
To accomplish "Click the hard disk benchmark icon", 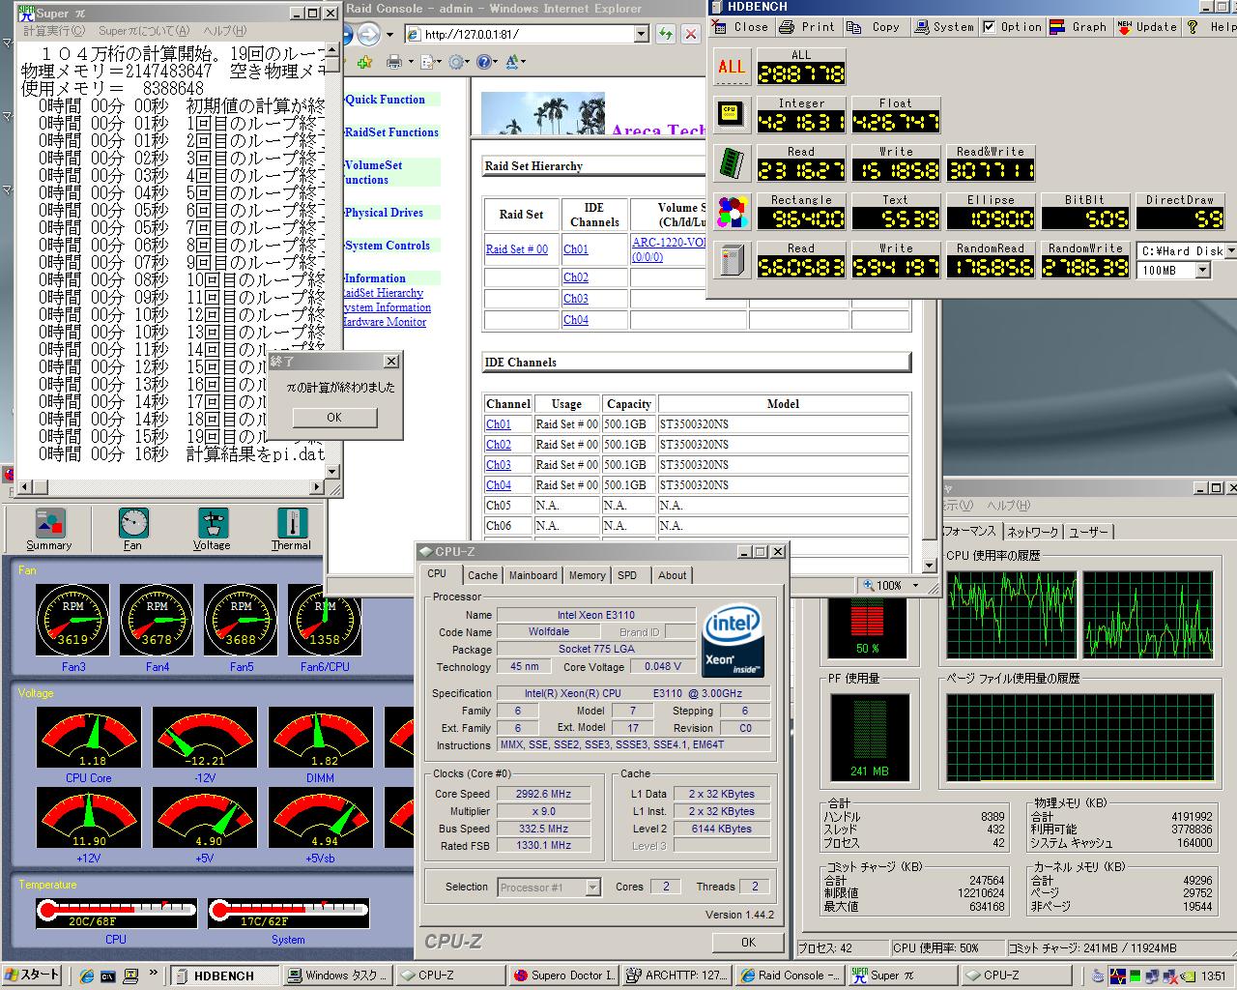I will [x=731, y=260].
